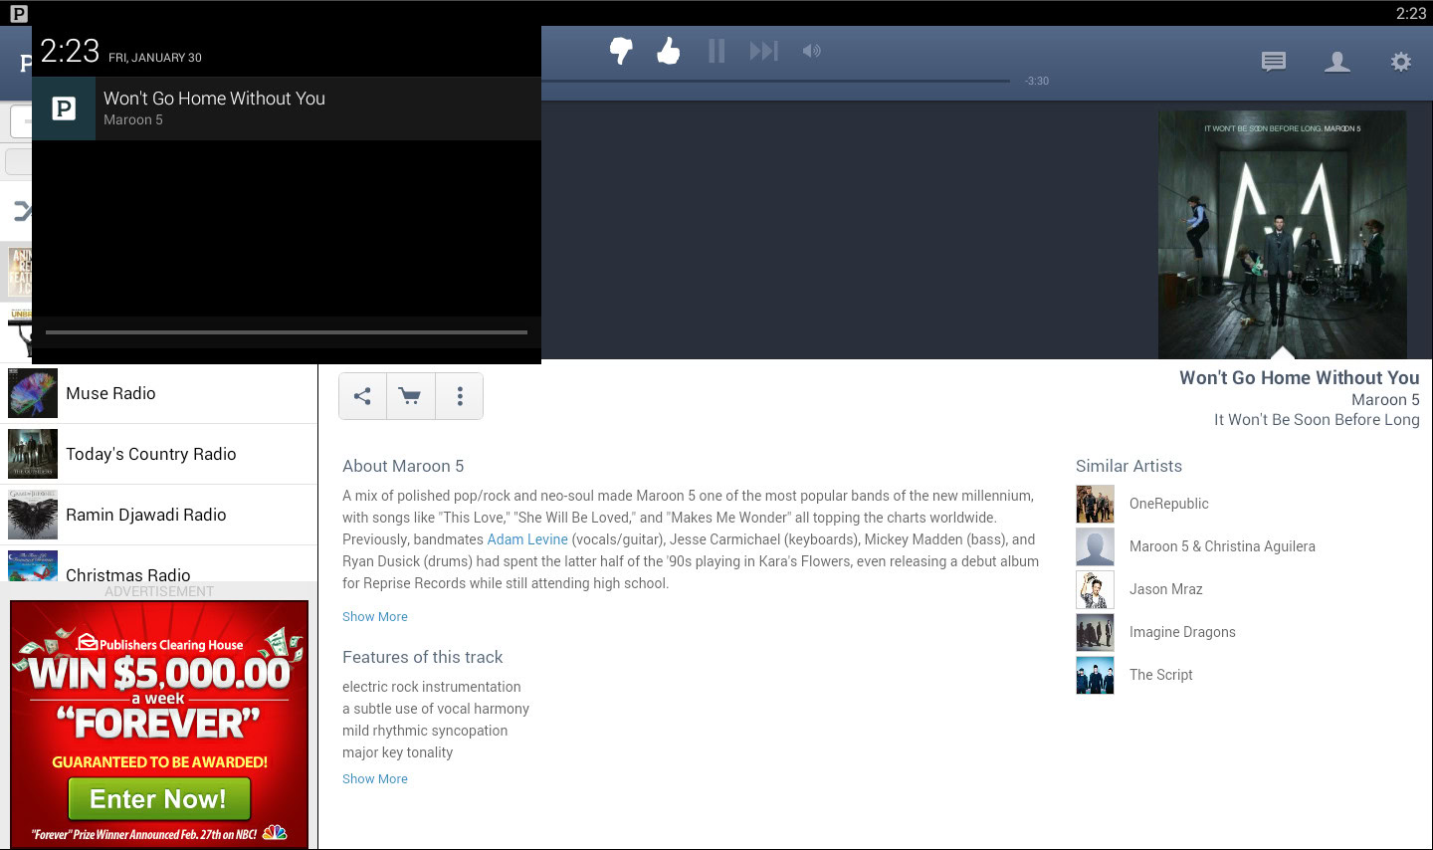Screen dimensions: 1433x850
Task: Click Enter Now! in the advertisement
Action: [x=159, y=798]
